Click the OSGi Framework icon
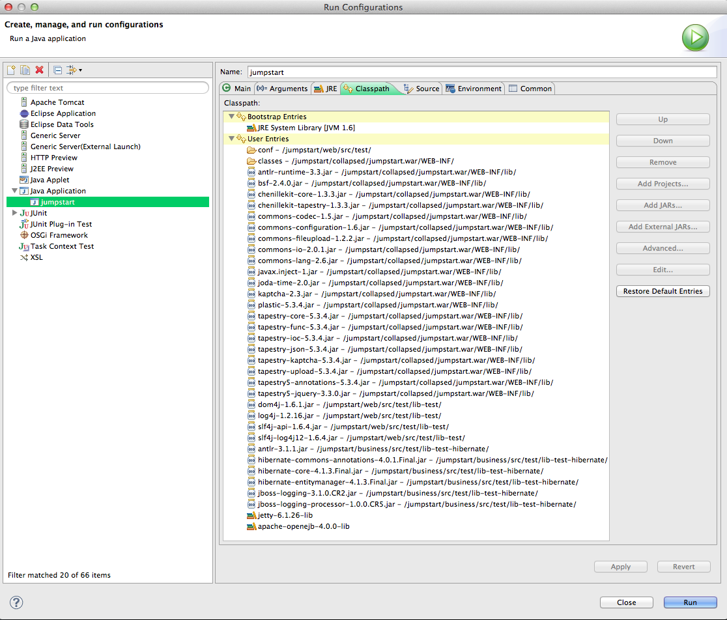Viewport: 727px width, 620px height. [24, 235]
